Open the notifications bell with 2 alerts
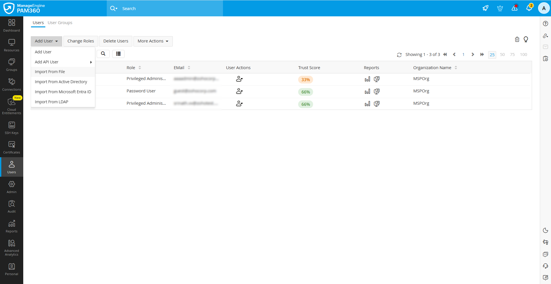 (529, 8)
